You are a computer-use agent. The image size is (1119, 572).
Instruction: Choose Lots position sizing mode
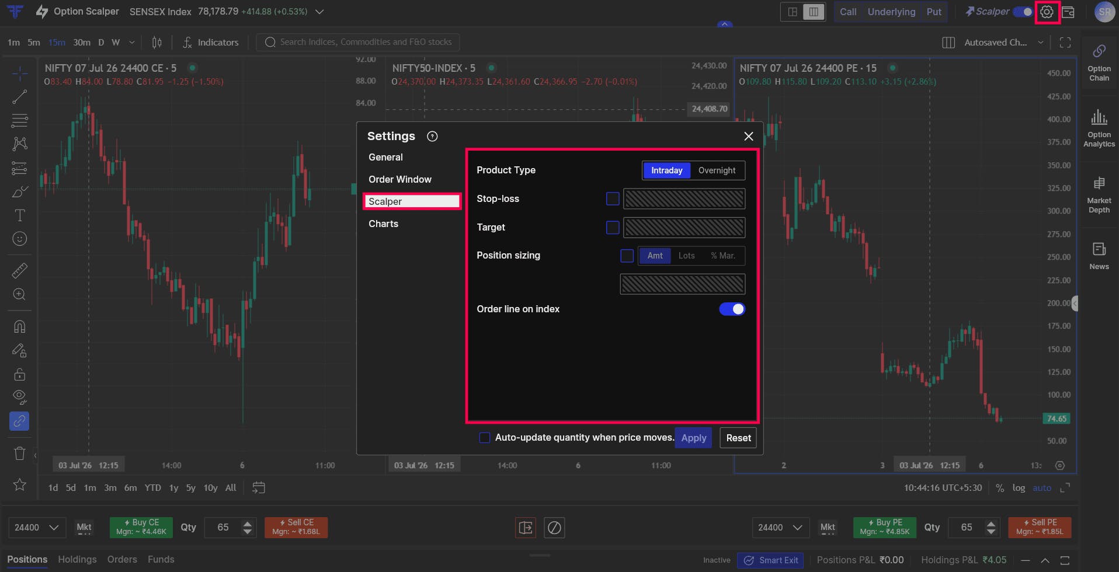(686, 256)
